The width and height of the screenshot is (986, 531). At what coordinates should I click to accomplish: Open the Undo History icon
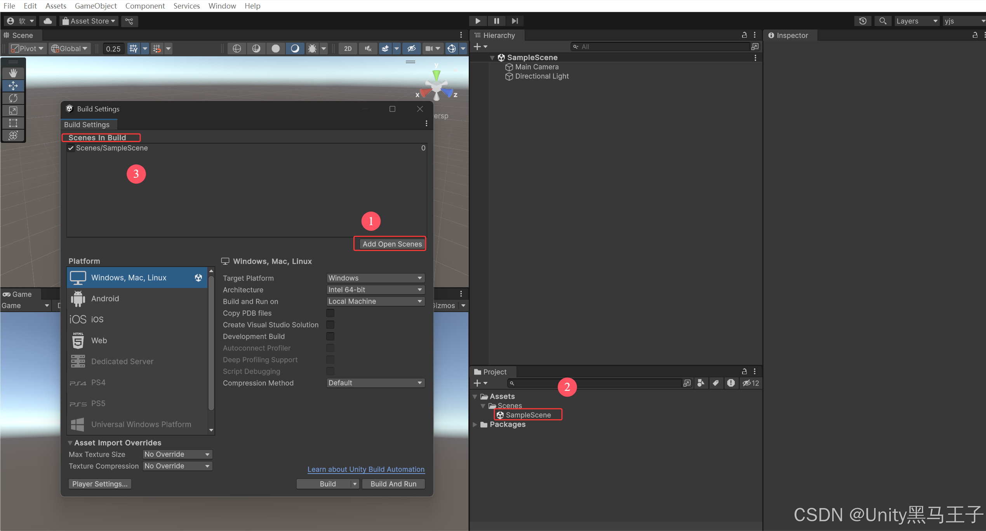[x=863, y=21]
